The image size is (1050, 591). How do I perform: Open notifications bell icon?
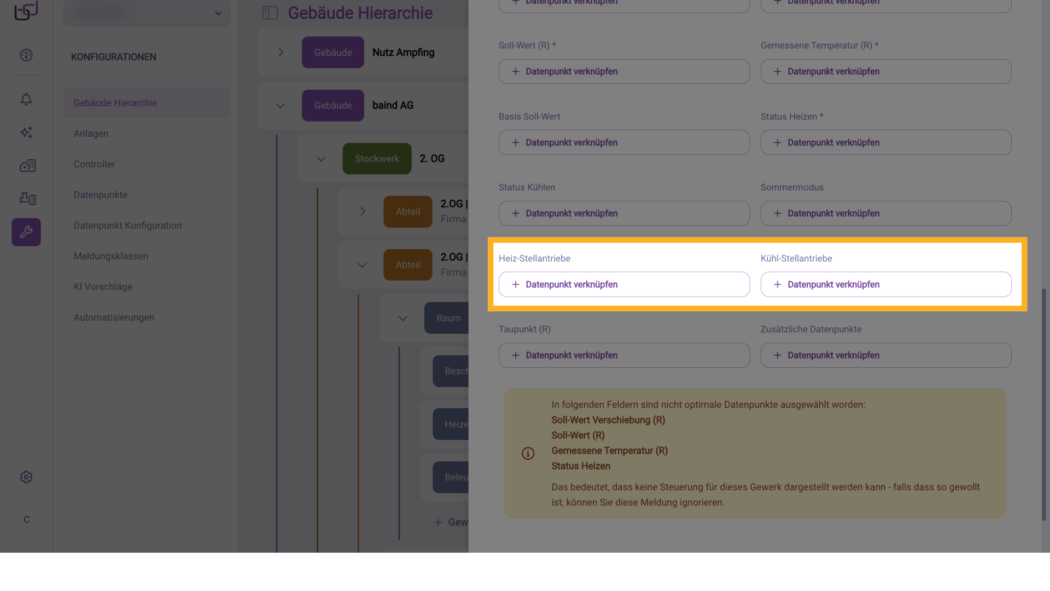pyautogui.click(x=26, y=99)
